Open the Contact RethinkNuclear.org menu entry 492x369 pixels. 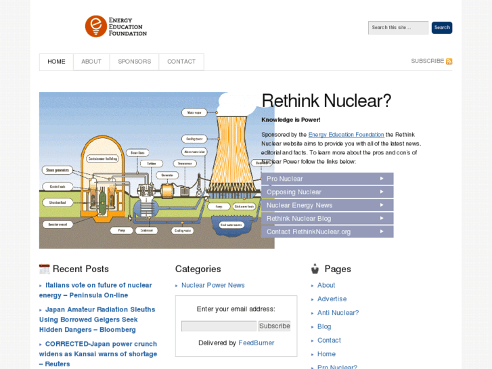pyautogui.click(x=328, y=232)
